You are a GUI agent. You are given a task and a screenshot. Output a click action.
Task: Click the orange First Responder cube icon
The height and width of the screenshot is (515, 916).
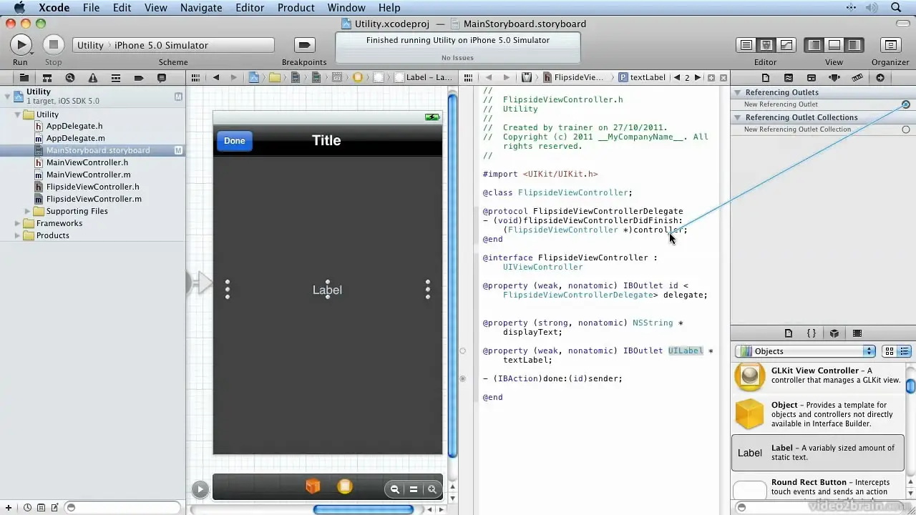[313, 486]
